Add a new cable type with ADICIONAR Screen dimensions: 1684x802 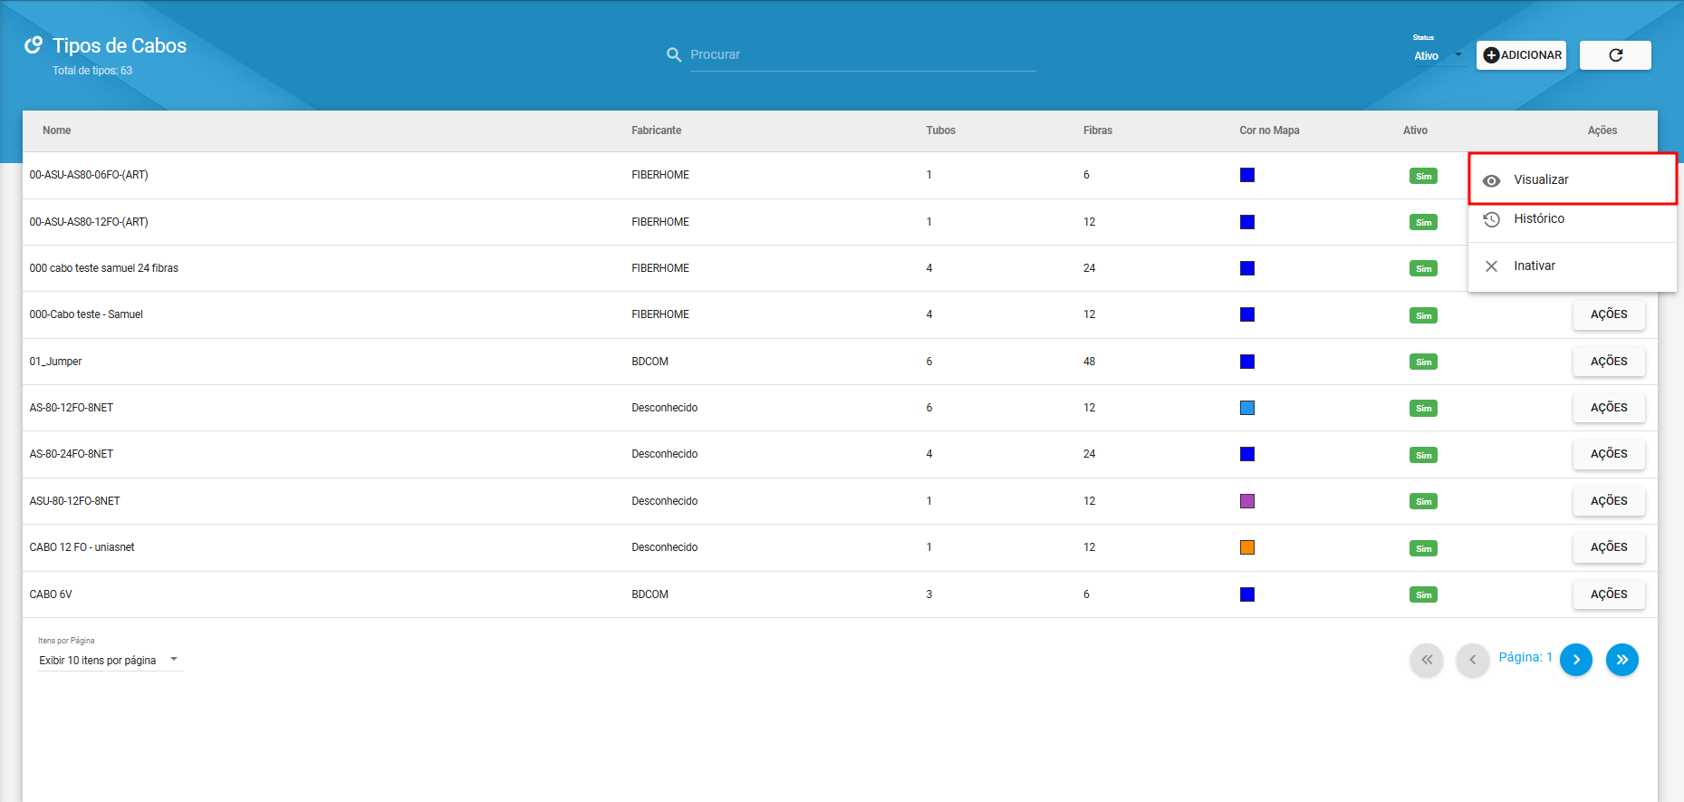tap(1521, 55)
